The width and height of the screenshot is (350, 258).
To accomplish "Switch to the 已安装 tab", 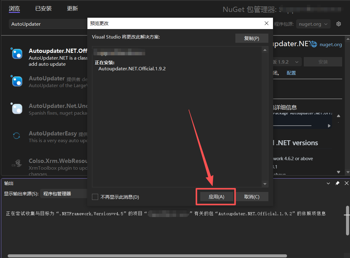I will pyautogui.click(x=43, y=9).
